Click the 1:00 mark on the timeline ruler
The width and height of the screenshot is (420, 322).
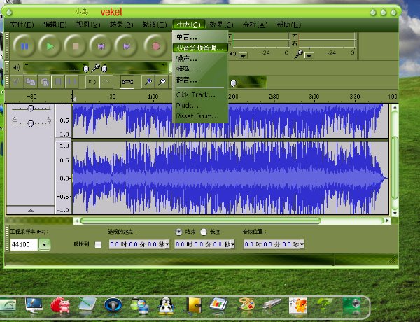[153, 97]
